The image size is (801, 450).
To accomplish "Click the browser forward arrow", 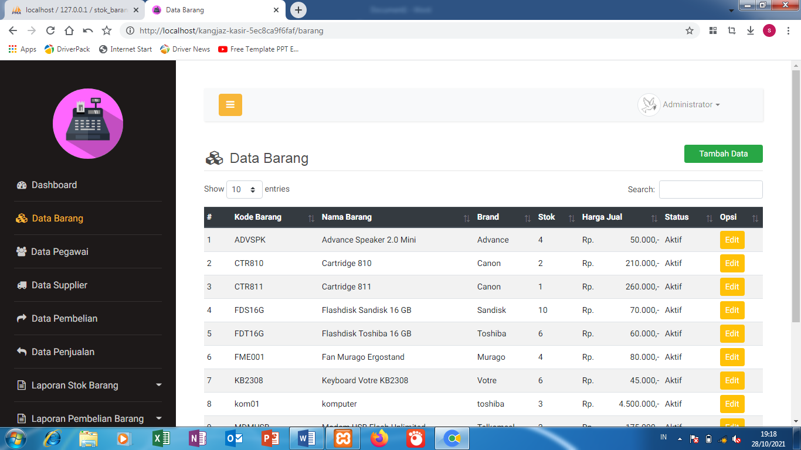I will (x=32, y=30).
